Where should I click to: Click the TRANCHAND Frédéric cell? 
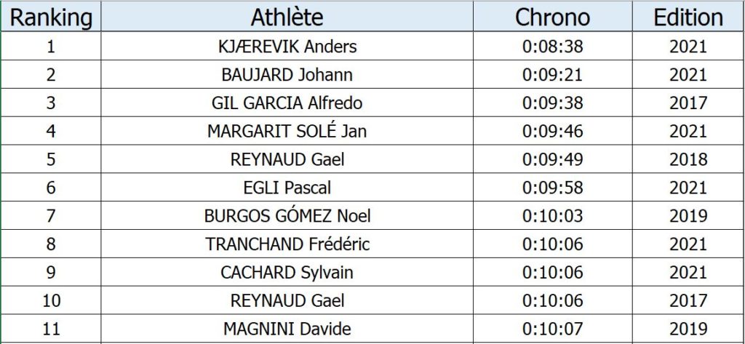[287, 244]
